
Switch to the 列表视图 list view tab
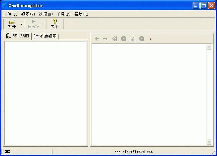tap(45, 36)
